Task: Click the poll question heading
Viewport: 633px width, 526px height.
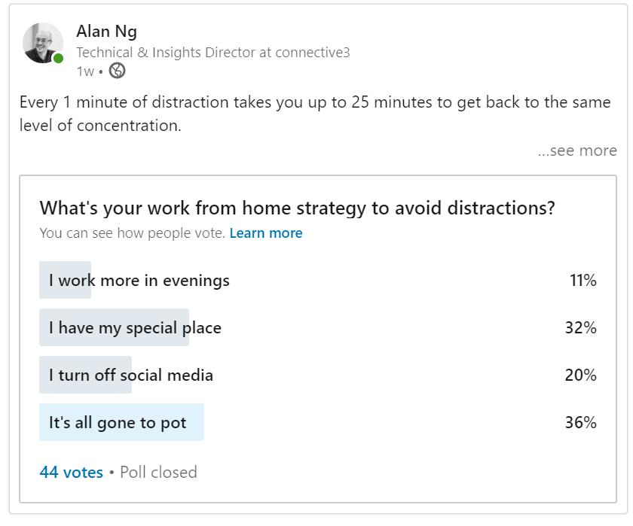Action: pyautogui.click(x=297, y=208)
